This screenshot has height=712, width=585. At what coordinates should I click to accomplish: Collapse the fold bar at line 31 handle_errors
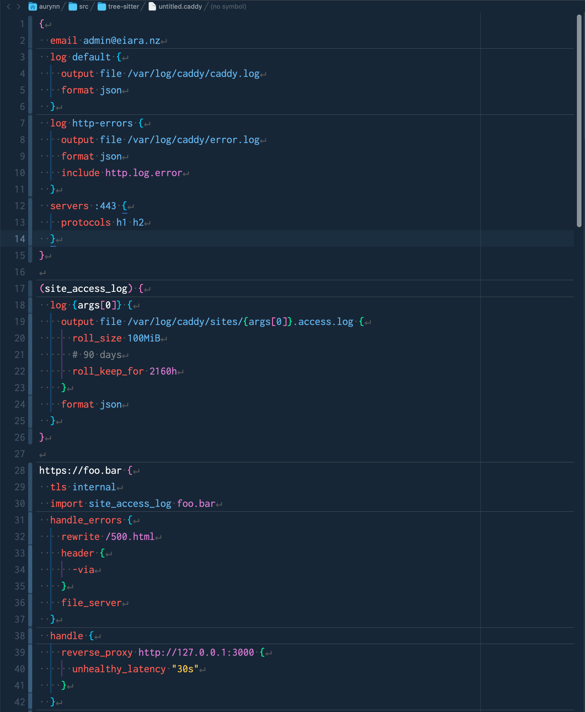coord(30,570)
